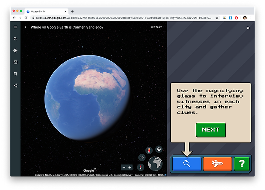
Task: Open Street View pegman icon
Action: tap(149, 150)
